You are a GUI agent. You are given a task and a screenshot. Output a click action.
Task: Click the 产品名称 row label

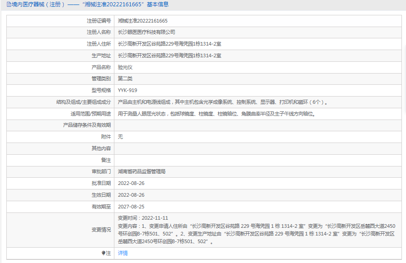[x=101, y=67]
